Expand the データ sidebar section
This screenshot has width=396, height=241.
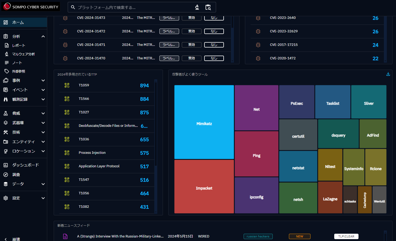coord(43,184)
